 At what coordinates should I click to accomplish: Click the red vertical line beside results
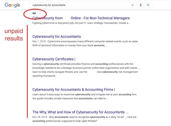coord(27,71)
